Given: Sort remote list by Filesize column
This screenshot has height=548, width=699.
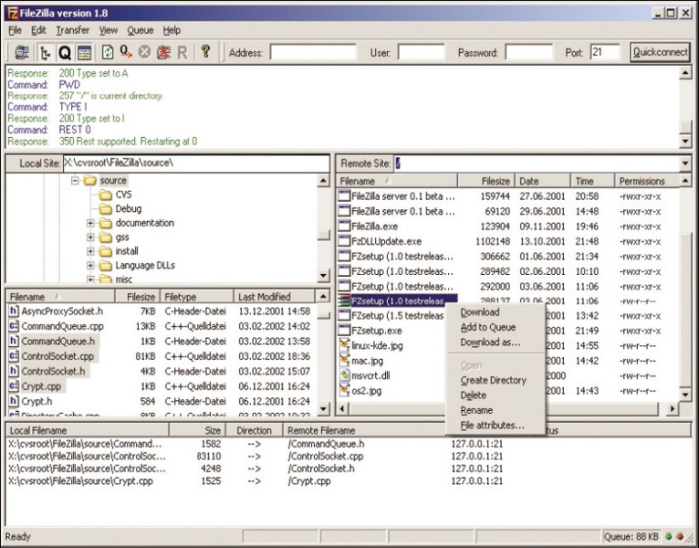Looking at the screenshot, I should coord(485,181).
